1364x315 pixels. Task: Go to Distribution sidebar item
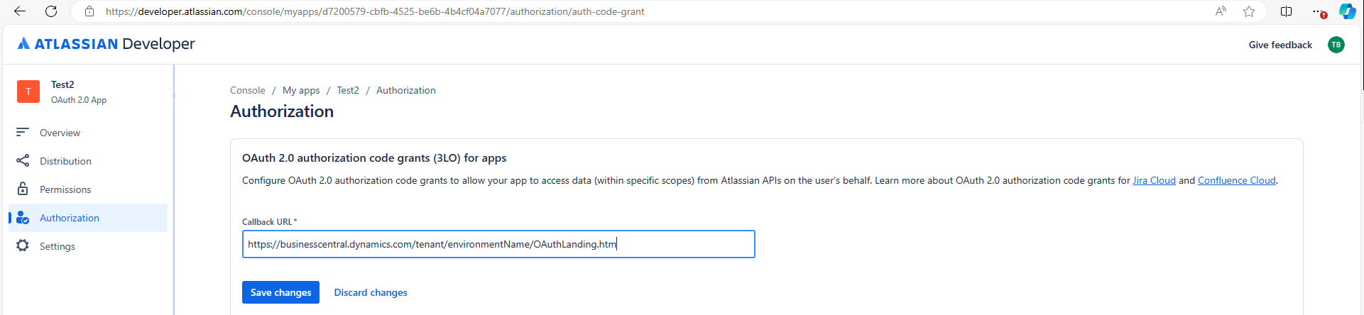(x=65, y=161)
